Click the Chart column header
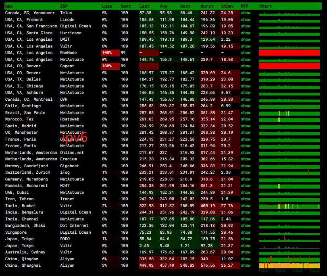Screen dimensions: 327x276 [265, 6]
